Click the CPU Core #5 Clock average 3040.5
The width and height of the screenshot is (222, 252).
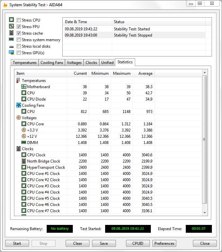147,198
